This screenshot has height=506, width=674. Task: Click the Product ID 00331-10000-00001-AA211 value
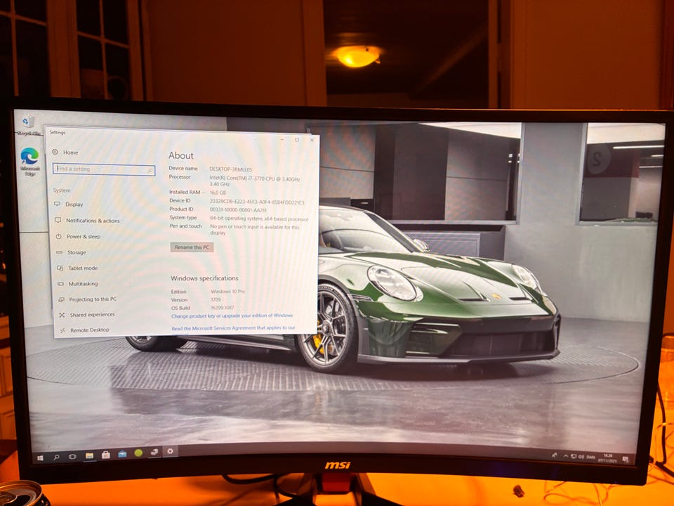click(x=238, y=209)
